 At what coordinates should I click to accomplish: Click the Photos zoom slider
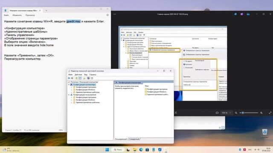pos(249,113)
